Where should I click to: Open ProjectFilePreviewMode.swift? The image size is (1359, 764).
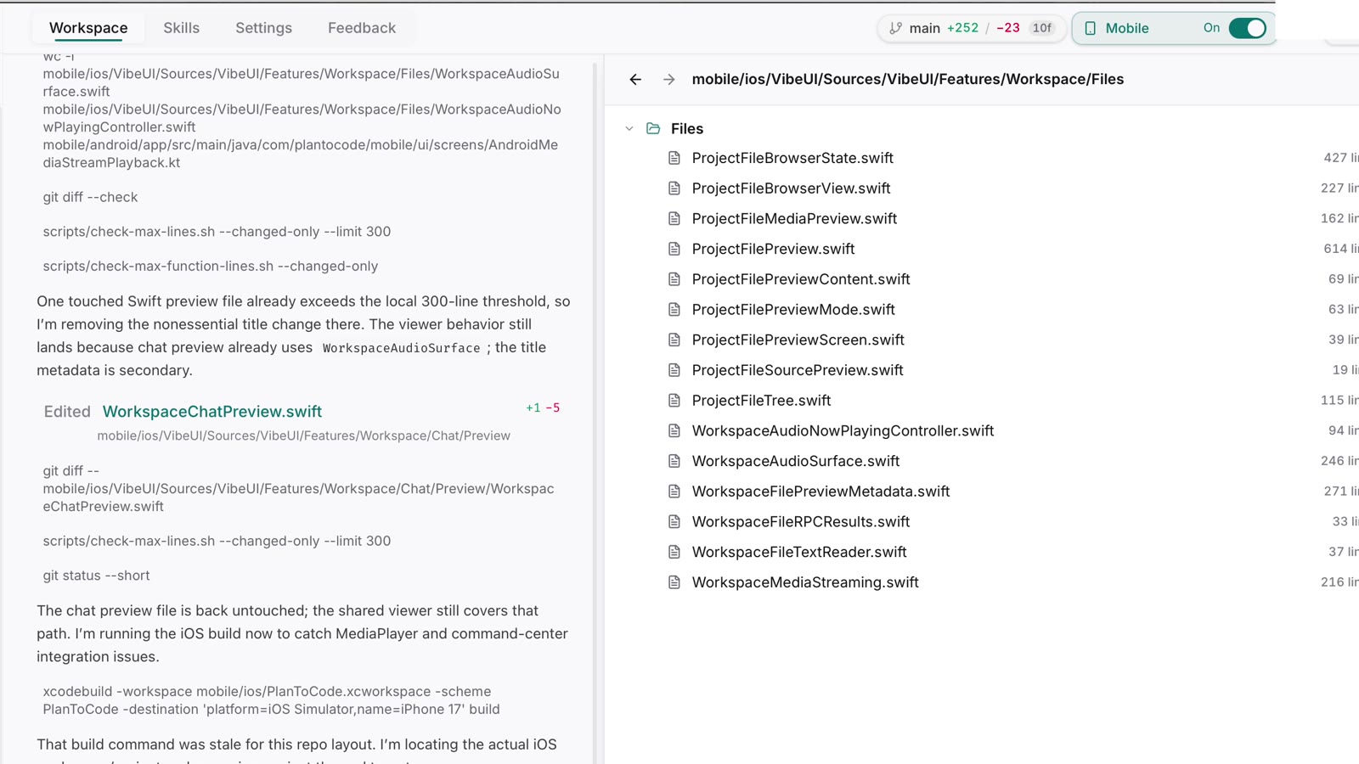pyautogui.click(x=793, y=310)
